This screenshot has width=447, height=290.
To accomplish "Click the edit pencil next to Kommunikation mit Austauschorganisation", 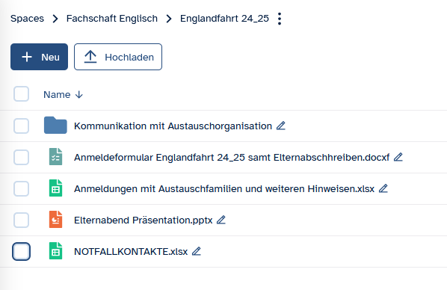I will 281,126.
